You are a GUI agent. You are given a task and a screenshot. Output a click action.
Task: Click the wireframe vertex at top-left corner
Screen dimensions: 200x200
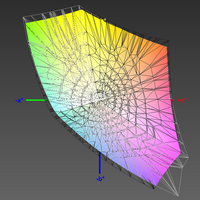[23, 17]
